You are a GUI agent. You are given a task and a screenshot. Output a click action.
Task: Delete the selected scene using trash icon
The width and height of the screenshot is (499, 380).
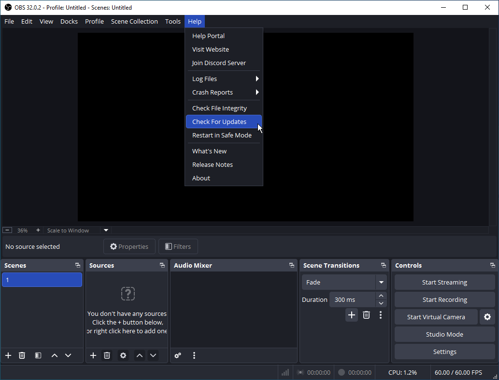pos(22,355)
